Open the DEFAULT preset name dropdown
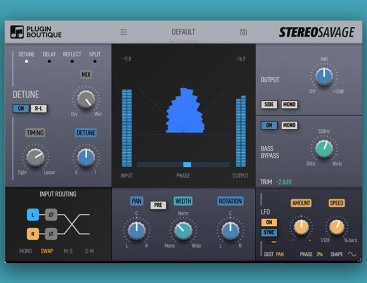Image resolution: width=367 pixels, height=283 pixels. click(x=183, y=32)
